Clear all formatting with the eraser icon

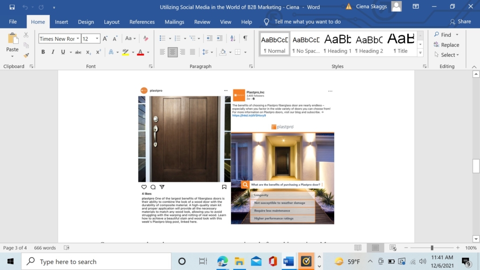tap(146, 39)
